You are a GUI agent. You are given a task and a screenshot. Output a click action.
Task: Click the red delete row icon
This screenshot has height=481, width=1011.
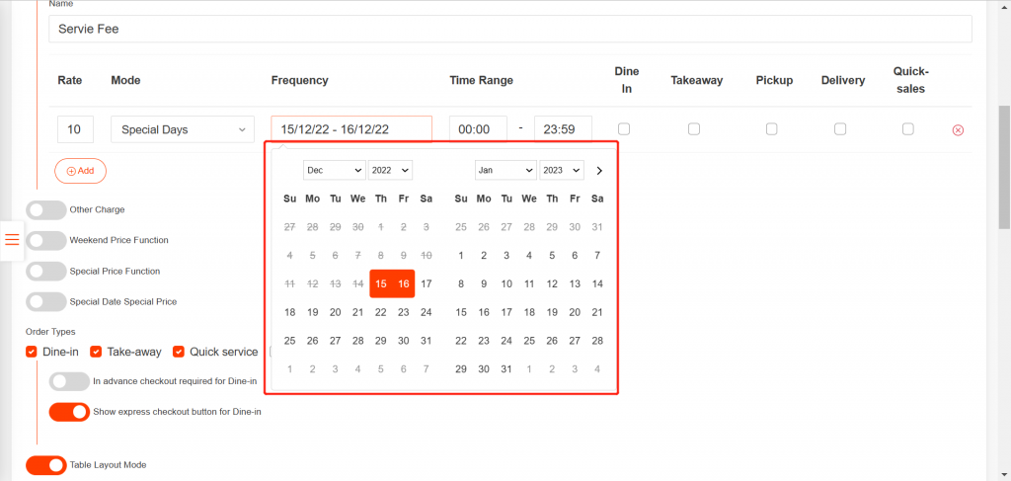958,130
